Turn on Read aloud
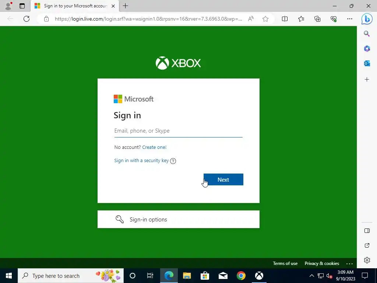The width and height of the screenshot is (377, 283). click(x=251, y=19)
